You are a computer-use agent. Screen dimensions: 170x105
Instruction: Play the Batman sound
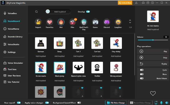point(41,43)
